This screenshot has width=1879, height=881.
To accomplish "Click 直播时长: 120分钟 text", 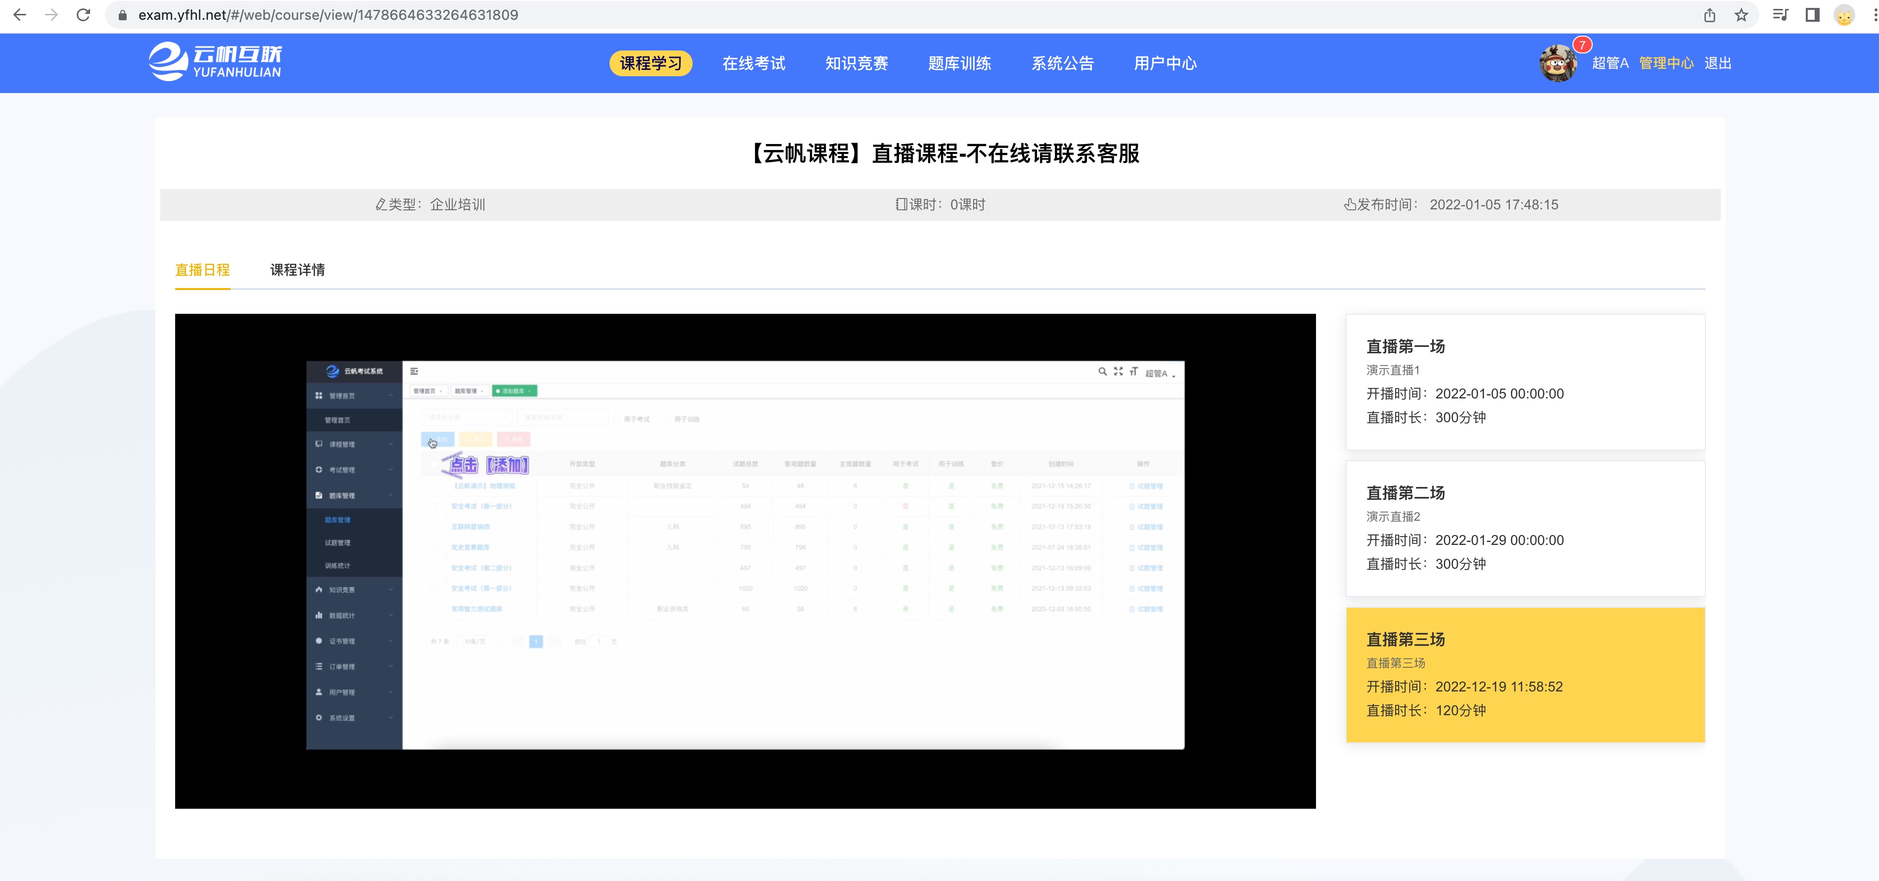I will tap(1426, 710).
